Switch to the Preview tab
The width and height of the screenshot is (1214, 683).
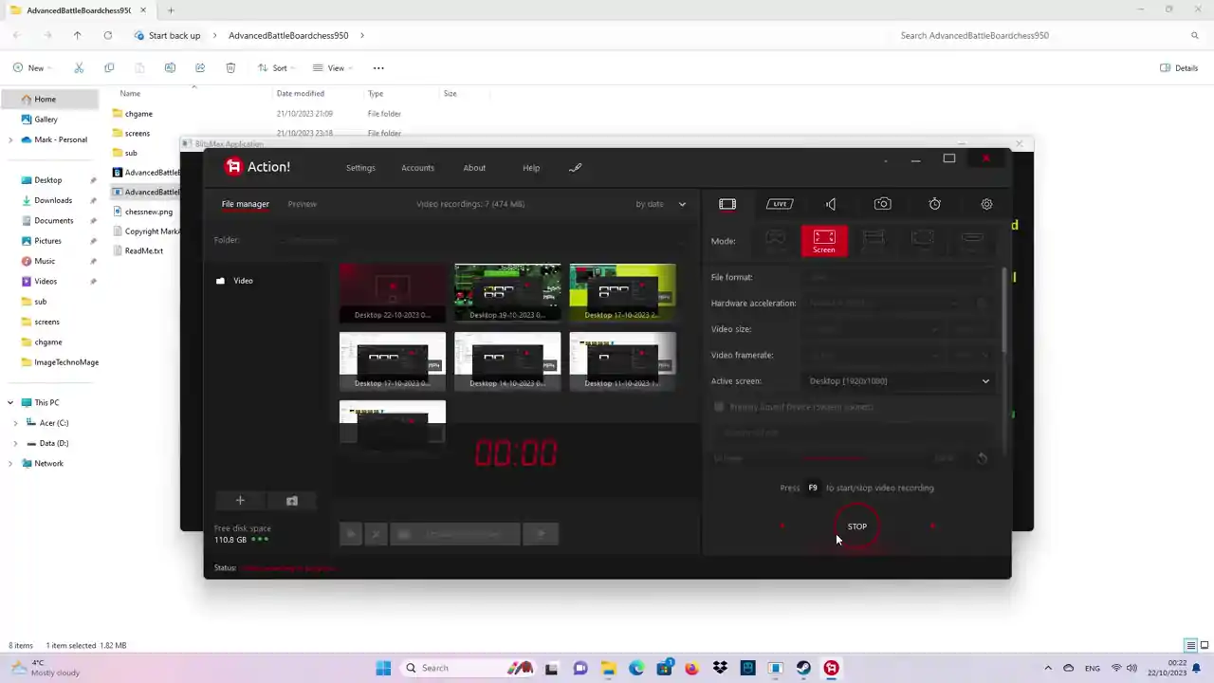[303, 204]
